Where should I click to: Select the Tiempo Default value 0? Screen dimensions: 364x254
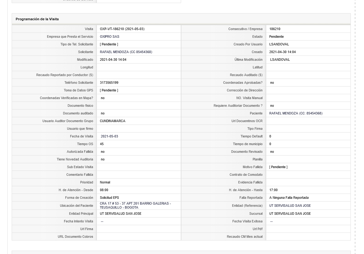point(270,136)
